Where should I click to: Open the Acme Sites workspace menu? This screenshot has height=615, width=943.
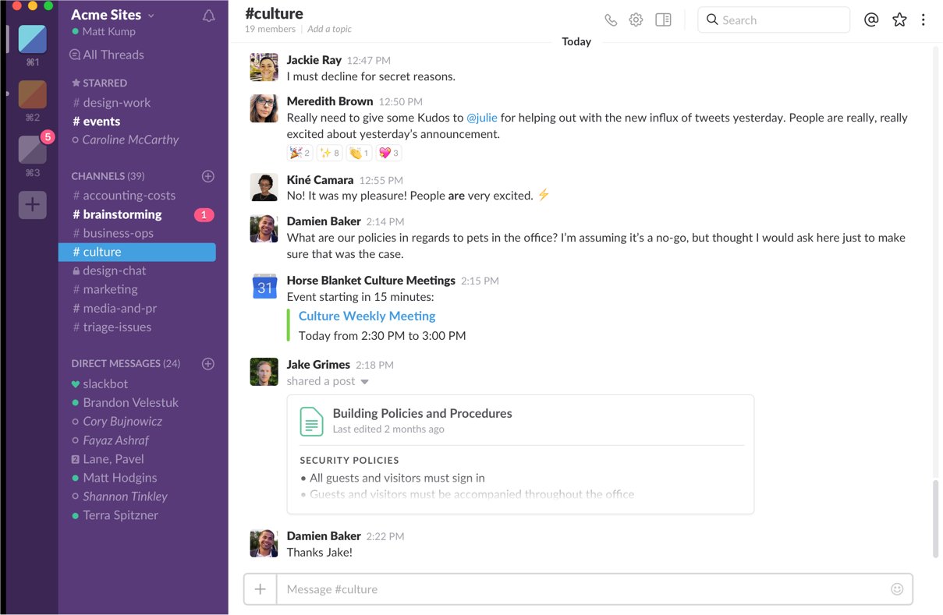click(106, 14)
